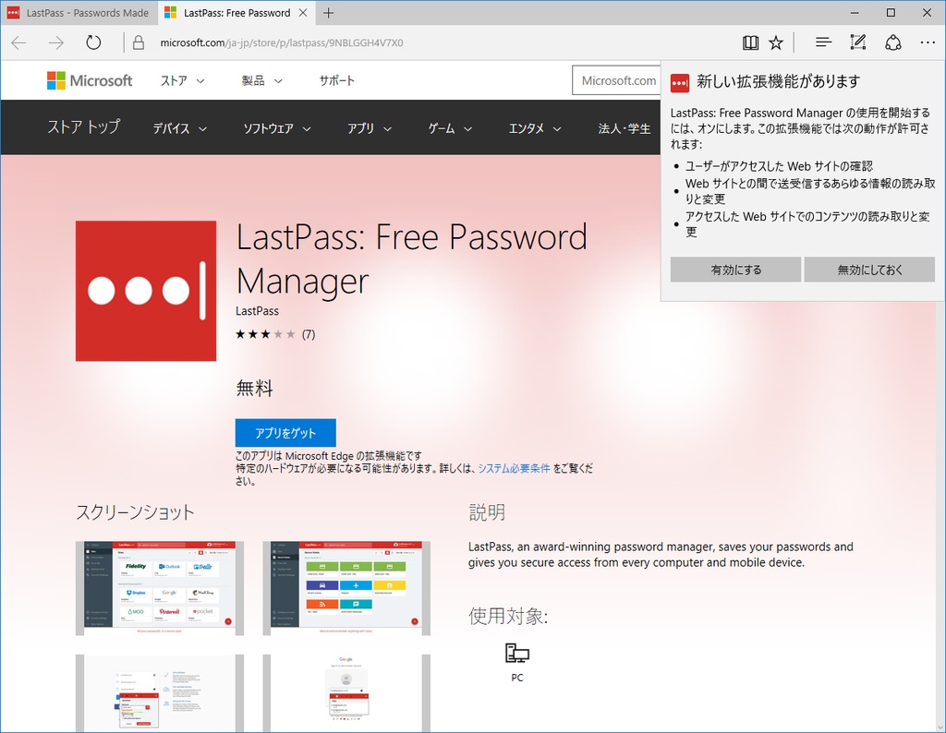Image resolution: width=946 pixels, height=733 pixels.
Task: Open the first screenshot thumbnail with site tiles
Action: (159, 588)
